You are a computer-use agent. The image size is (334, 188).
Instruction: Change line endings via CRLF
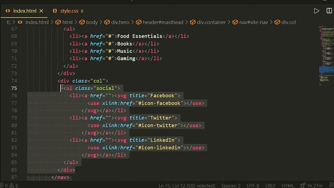(270, 185)
